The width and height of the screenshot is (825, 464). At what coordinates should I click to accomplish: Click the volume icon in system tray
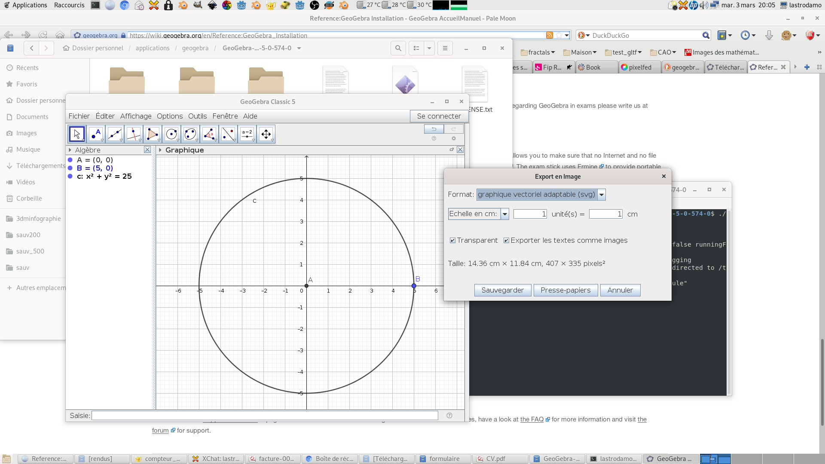[x=704, y=5]
